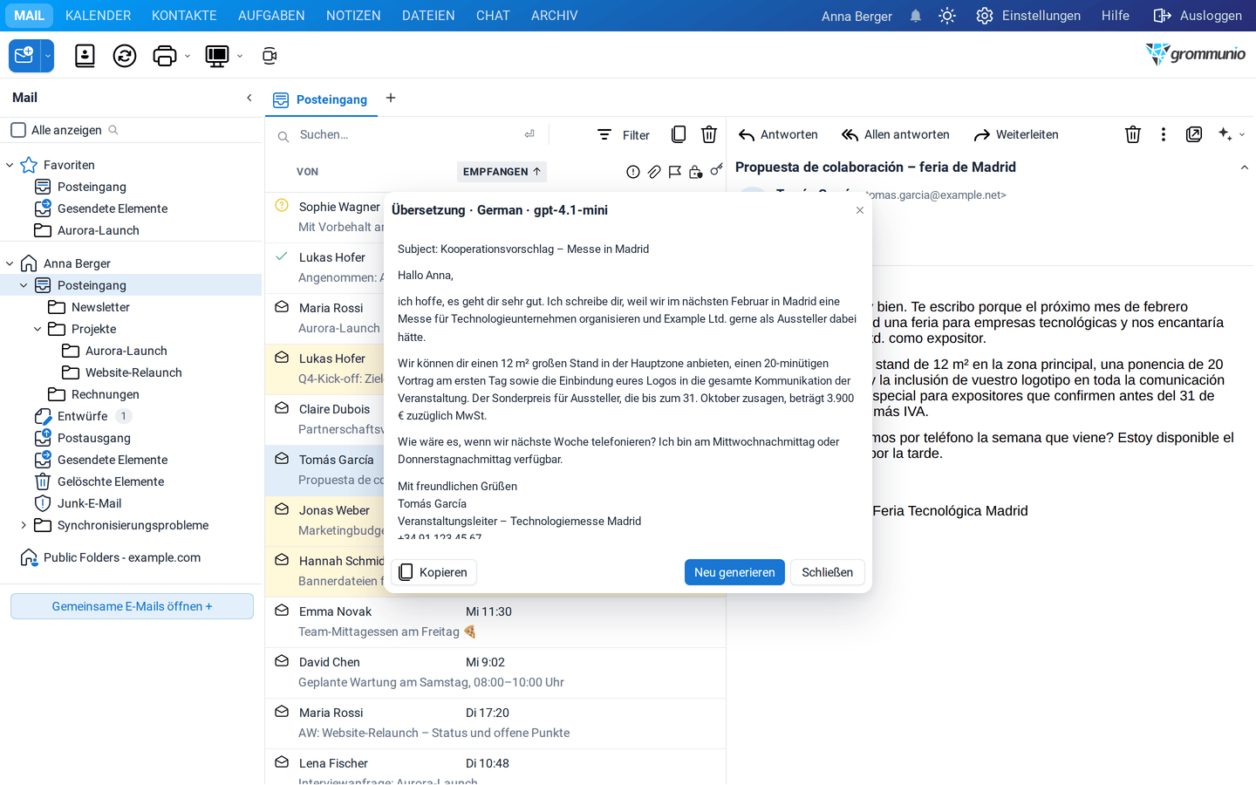Click the Neu generieren button
1256x785 pixels.
click(x=734, y=572)
